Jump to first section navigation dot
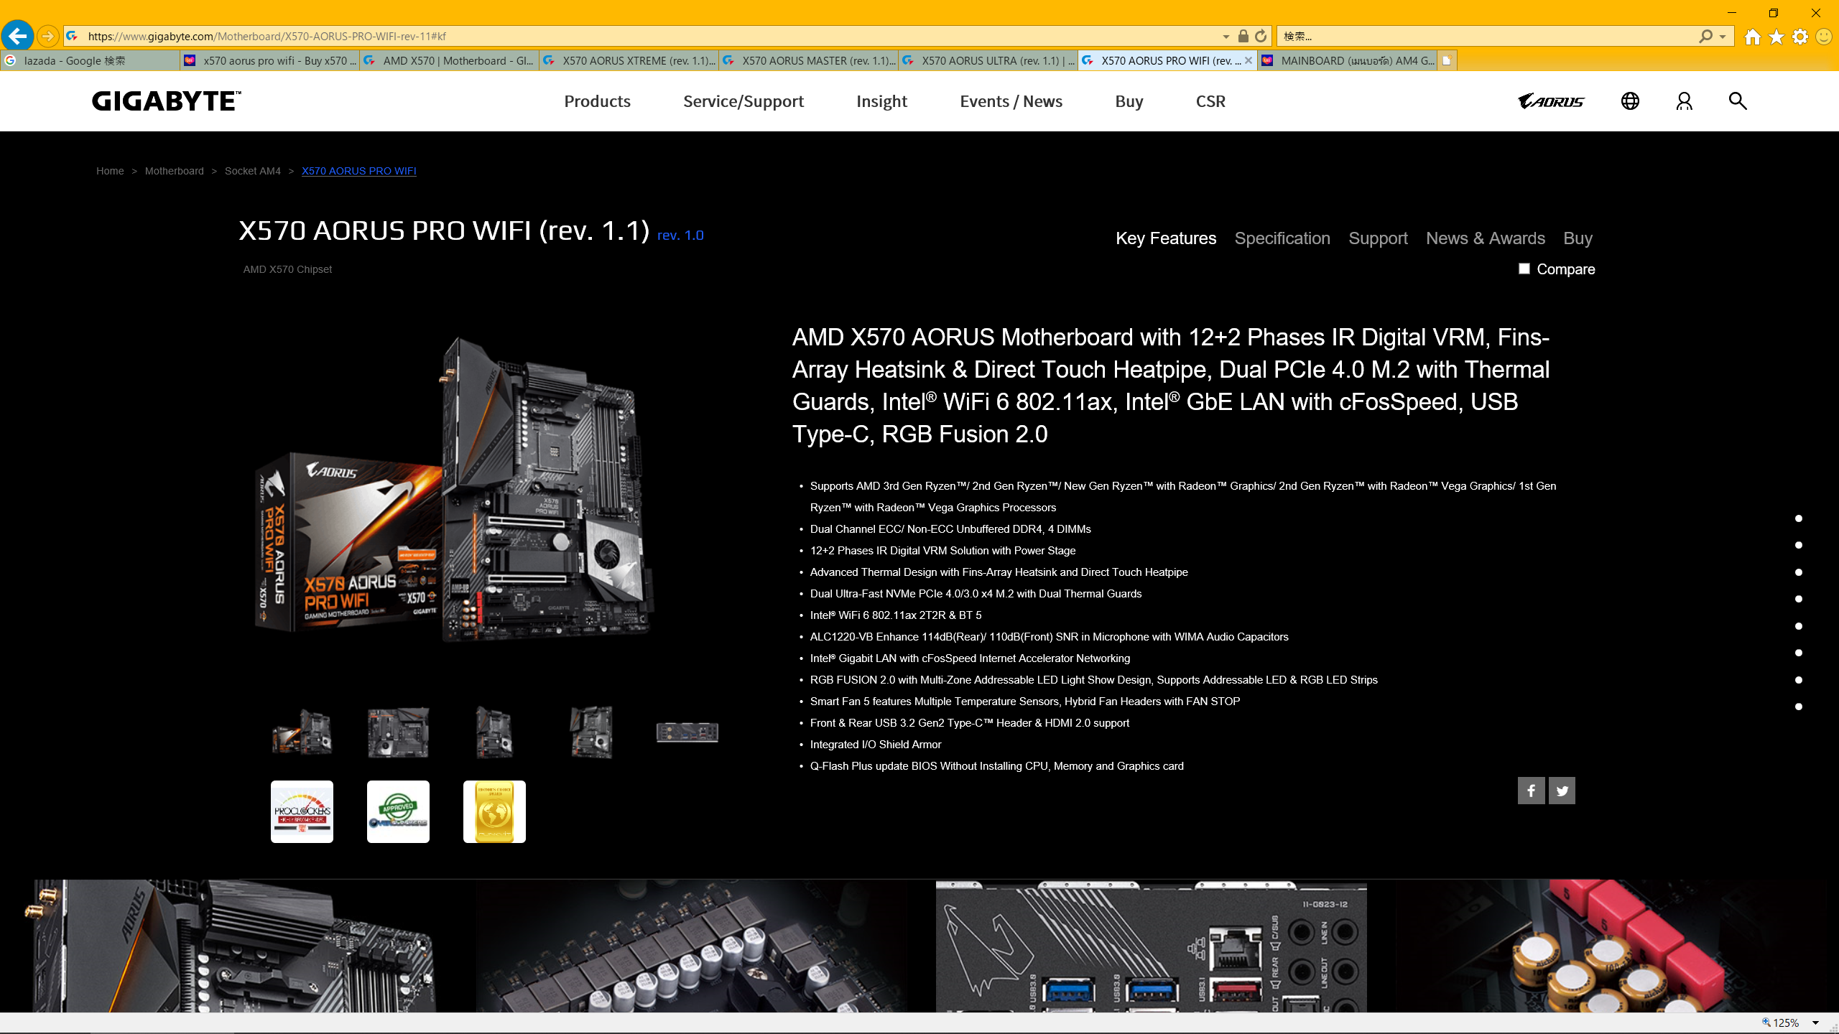Screen dimensions: 1839x1034 coord(1799,518)
